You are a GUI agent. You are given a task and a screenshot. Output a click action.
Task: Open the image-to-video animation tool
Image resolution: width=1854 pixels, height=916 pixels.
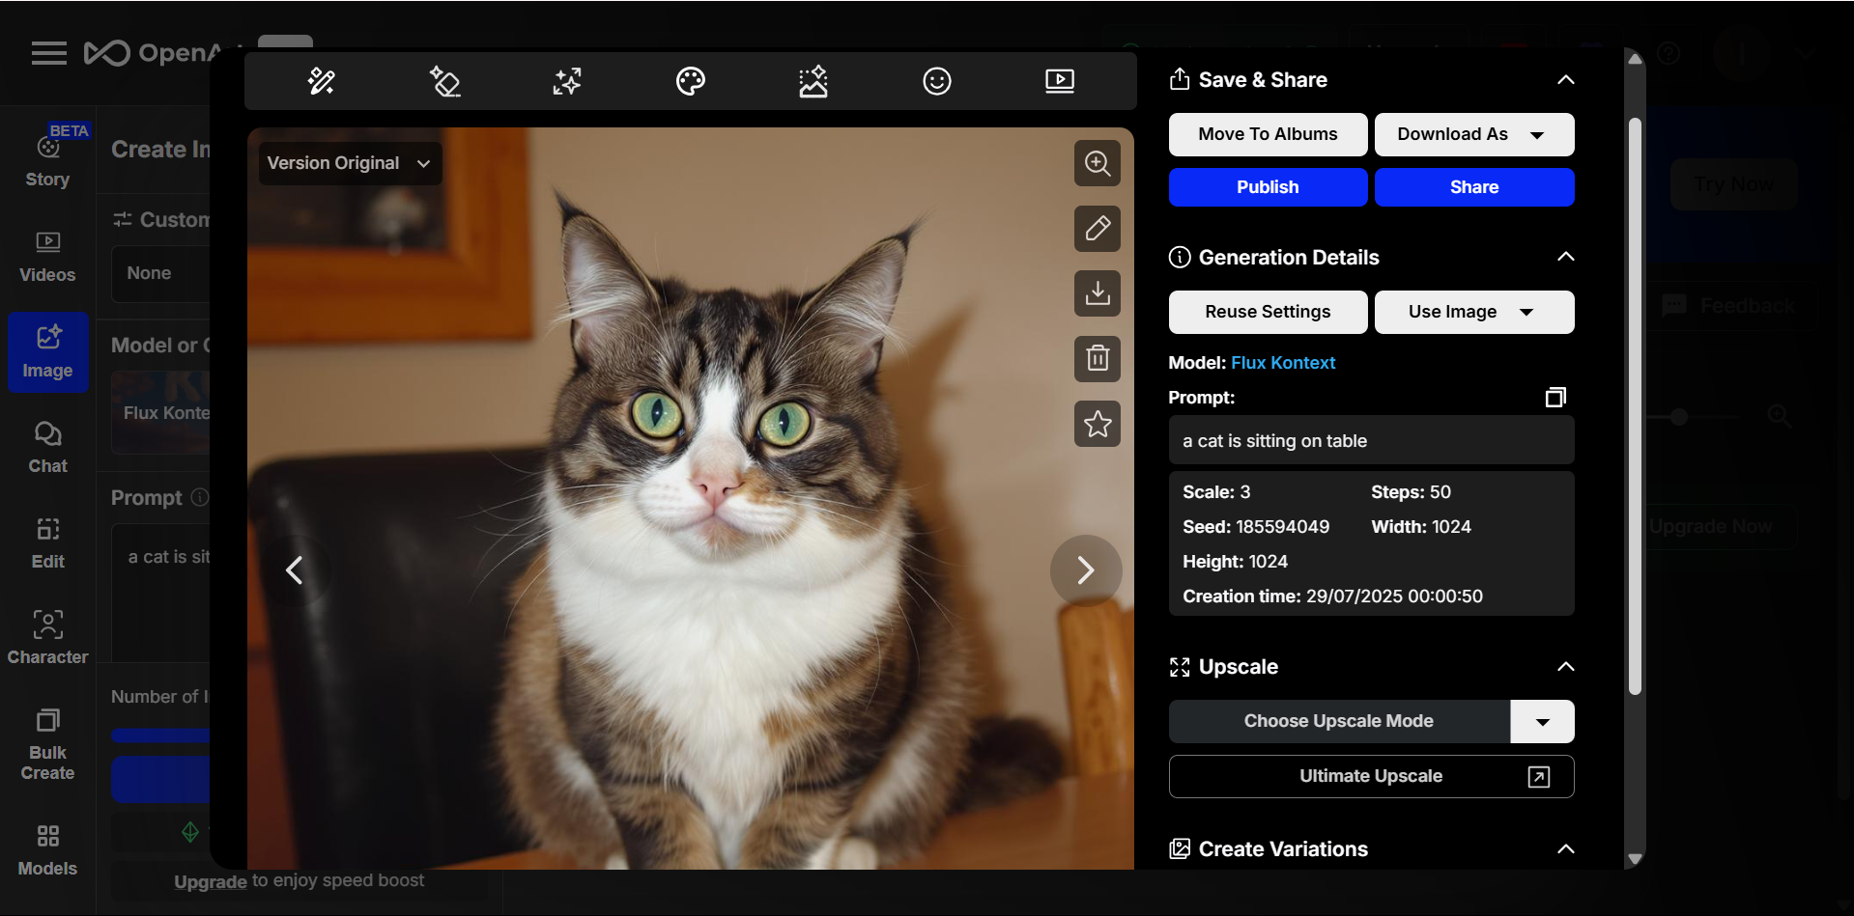1059,81
